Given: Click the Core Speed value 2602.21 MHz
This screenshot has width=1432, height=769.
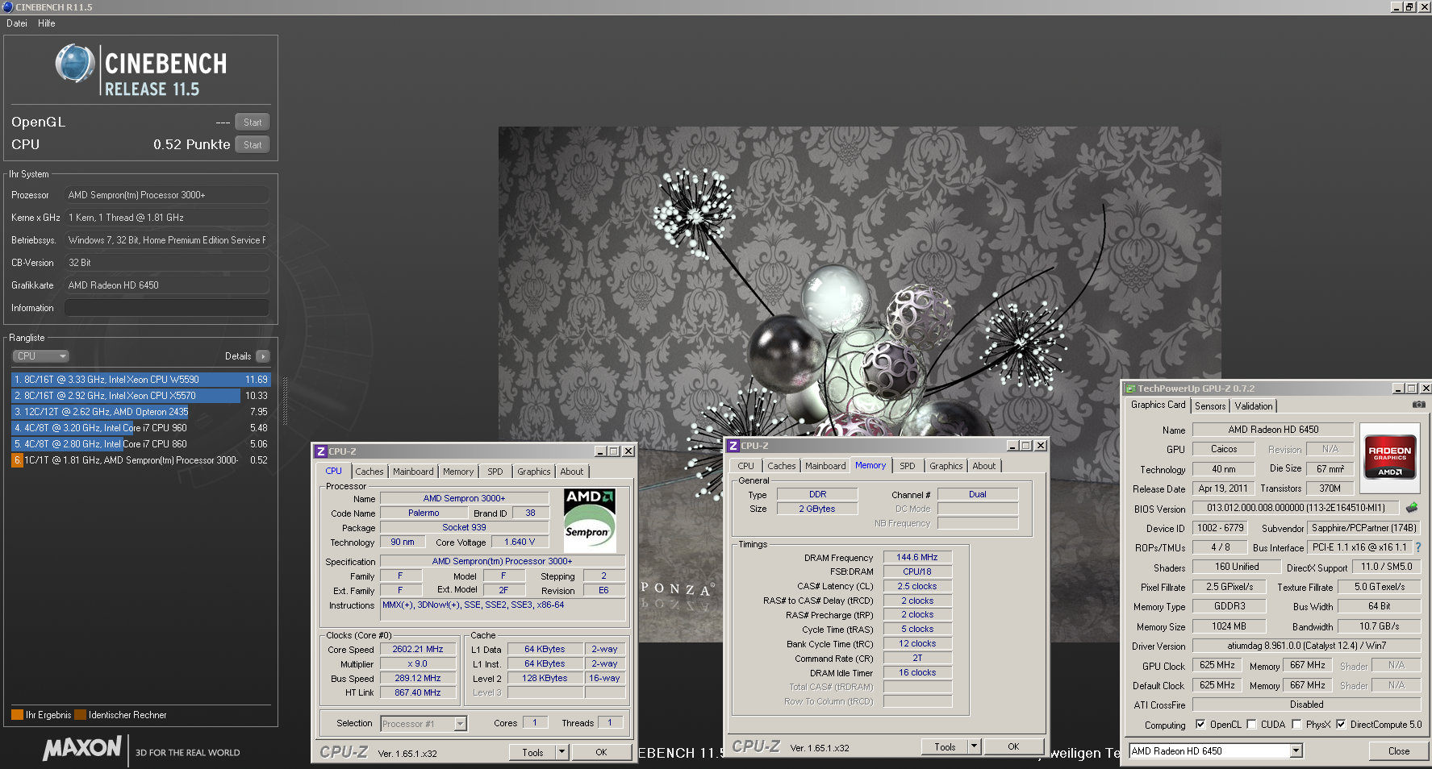Looking at the screenshot, I should coord(418,649).
